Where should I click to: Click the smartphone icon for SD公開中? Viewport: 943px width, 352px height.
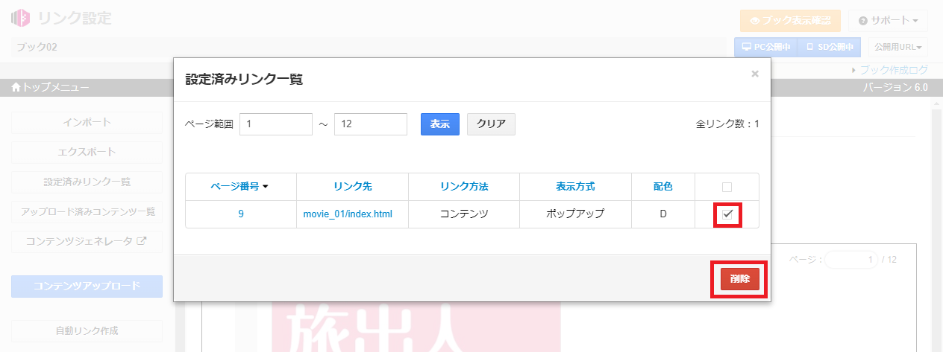(810, 47)
